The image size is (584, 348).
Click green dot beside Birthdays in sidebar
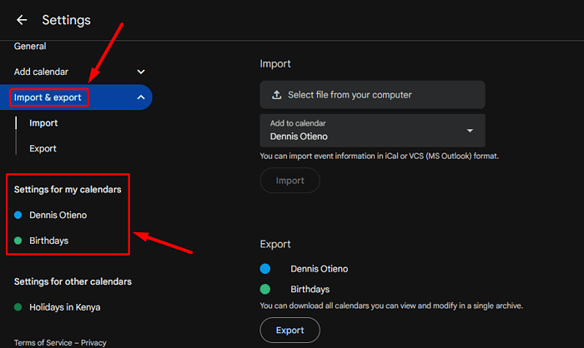point(18,241)
